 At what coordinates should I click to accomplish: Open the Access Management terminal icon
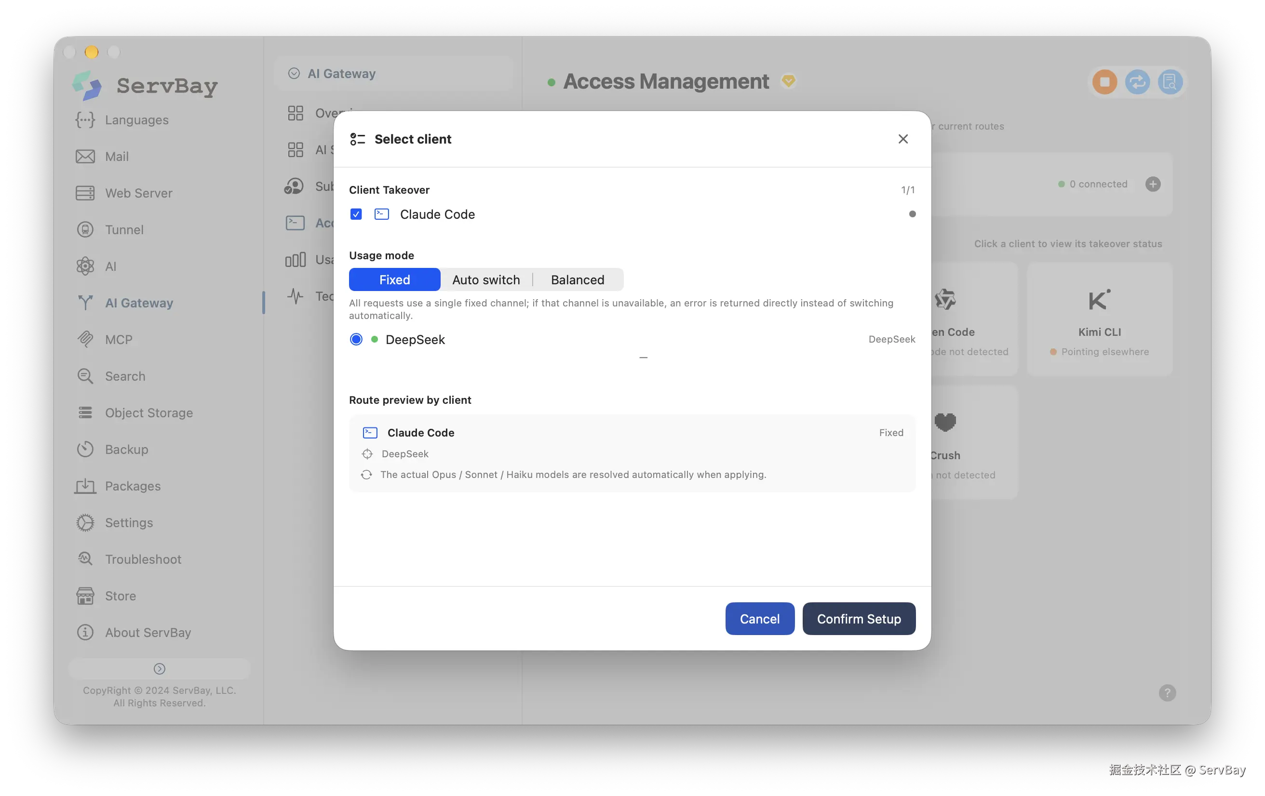(x=295, y=223)
